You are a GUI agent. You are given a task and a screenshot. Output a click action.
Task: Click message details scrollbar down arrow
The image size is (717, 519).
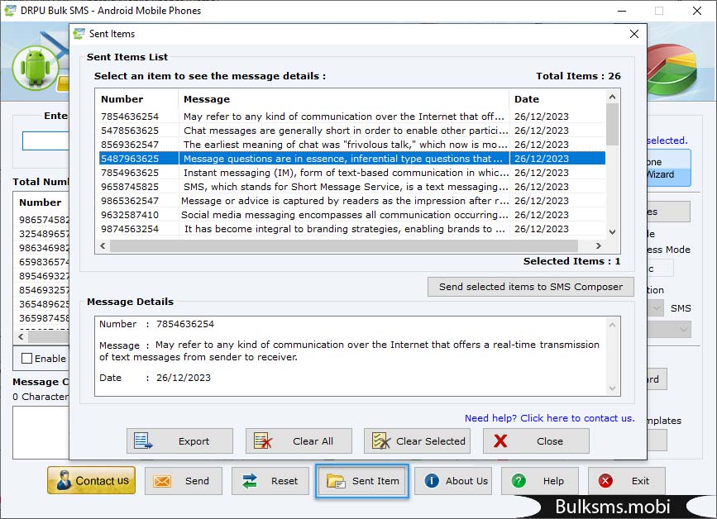coord(612,388)
